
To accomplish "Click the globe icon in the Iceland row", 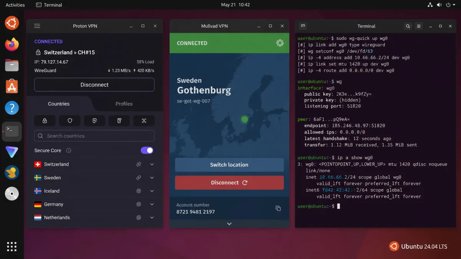I will tap(139, 191).
